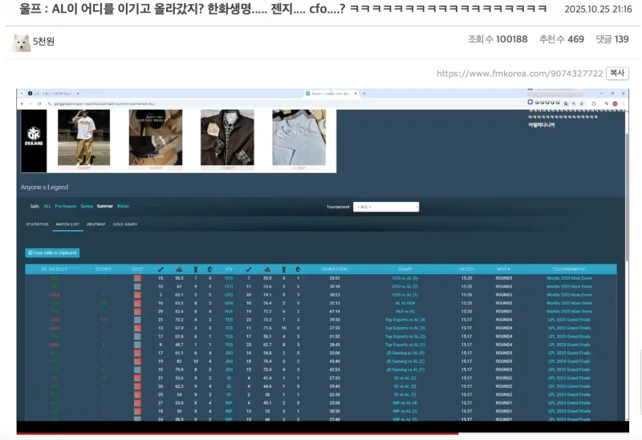Viewport: 642px width, 440px height.
Task: Open the fmkorea.com/9074327722 post link
Action: [x=519, y=74]
